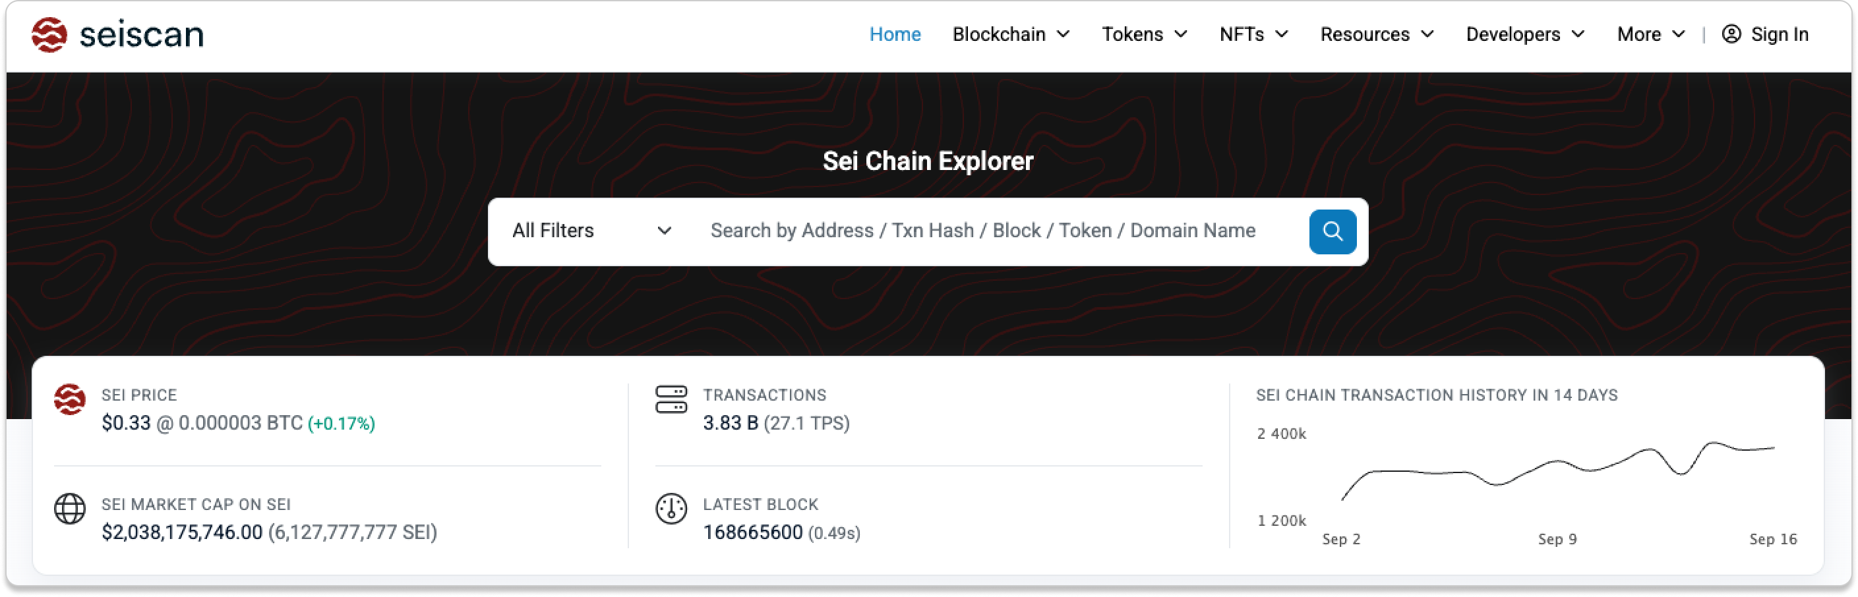Expand the More menu
1858x597 pixels.
1651,34
